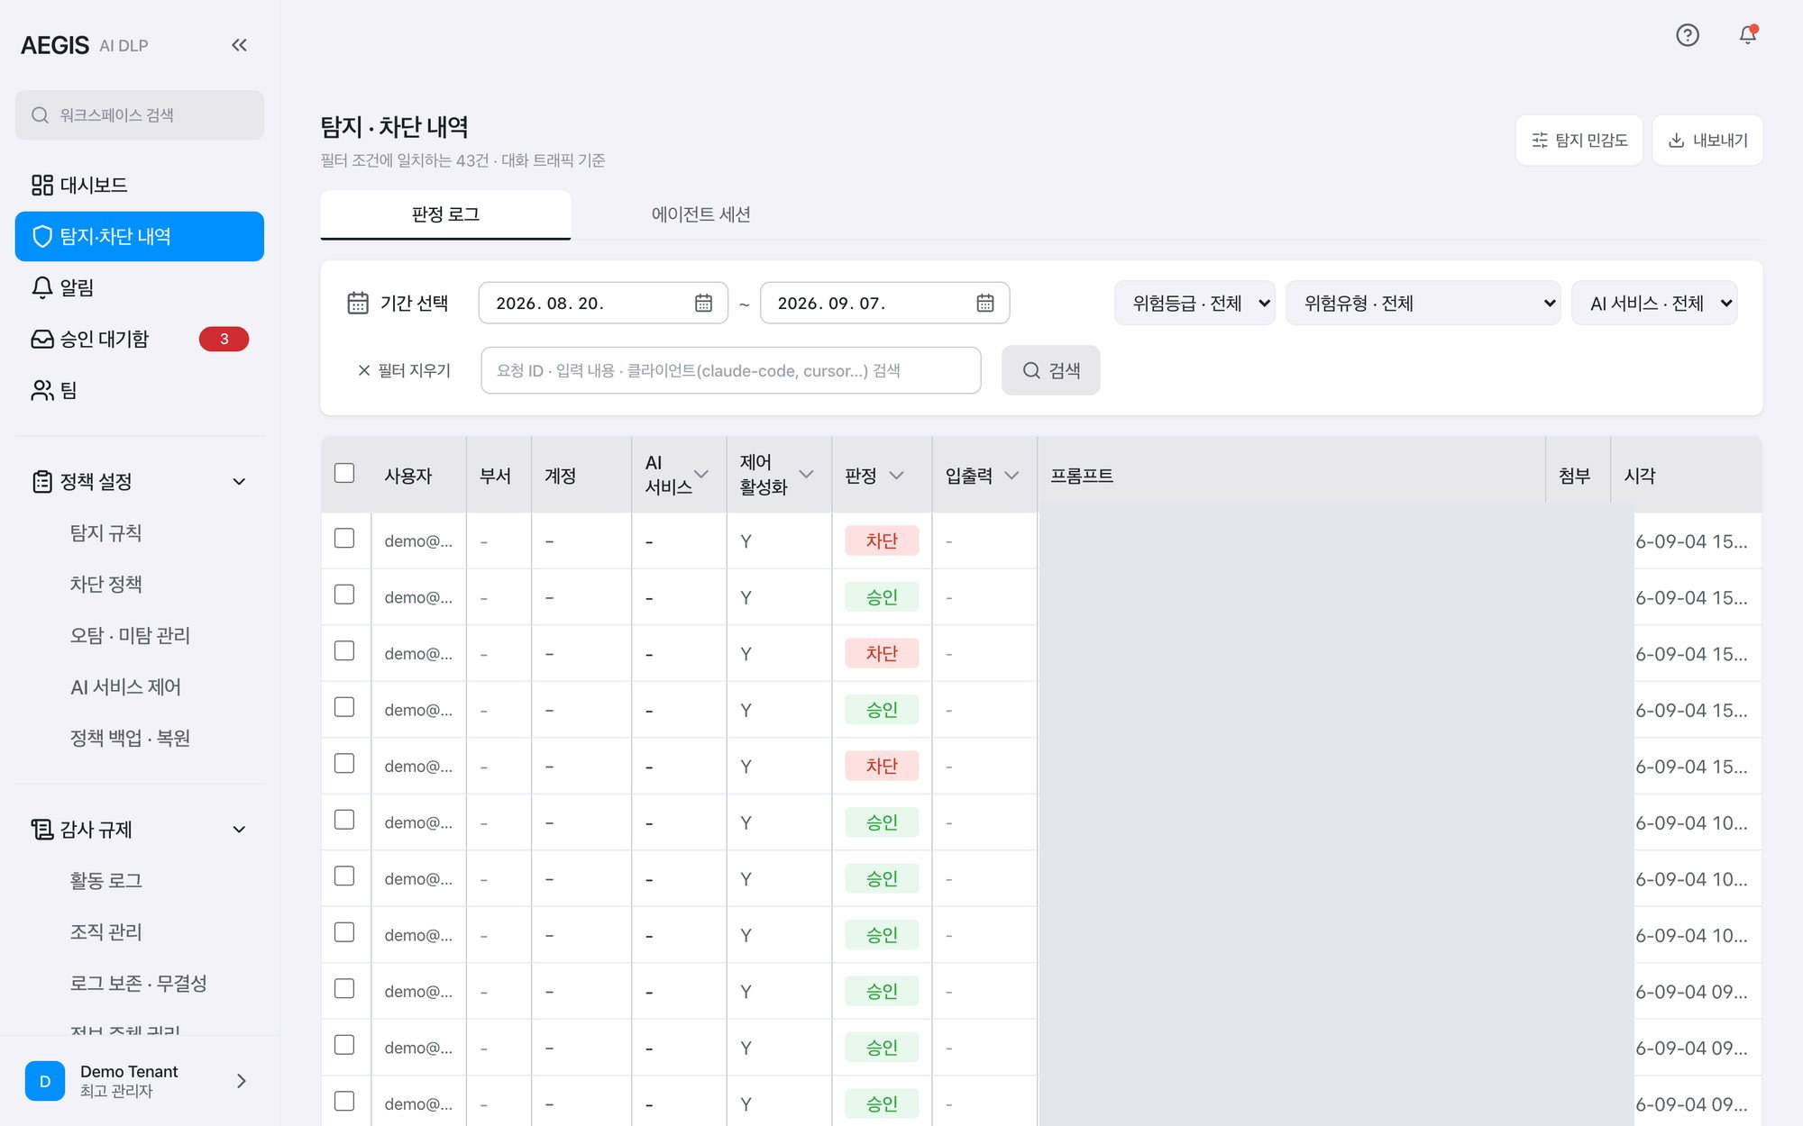Click the Demo Tenant avatar D
This screenshot has height=1126, width=1803.
coord(45,1081)
